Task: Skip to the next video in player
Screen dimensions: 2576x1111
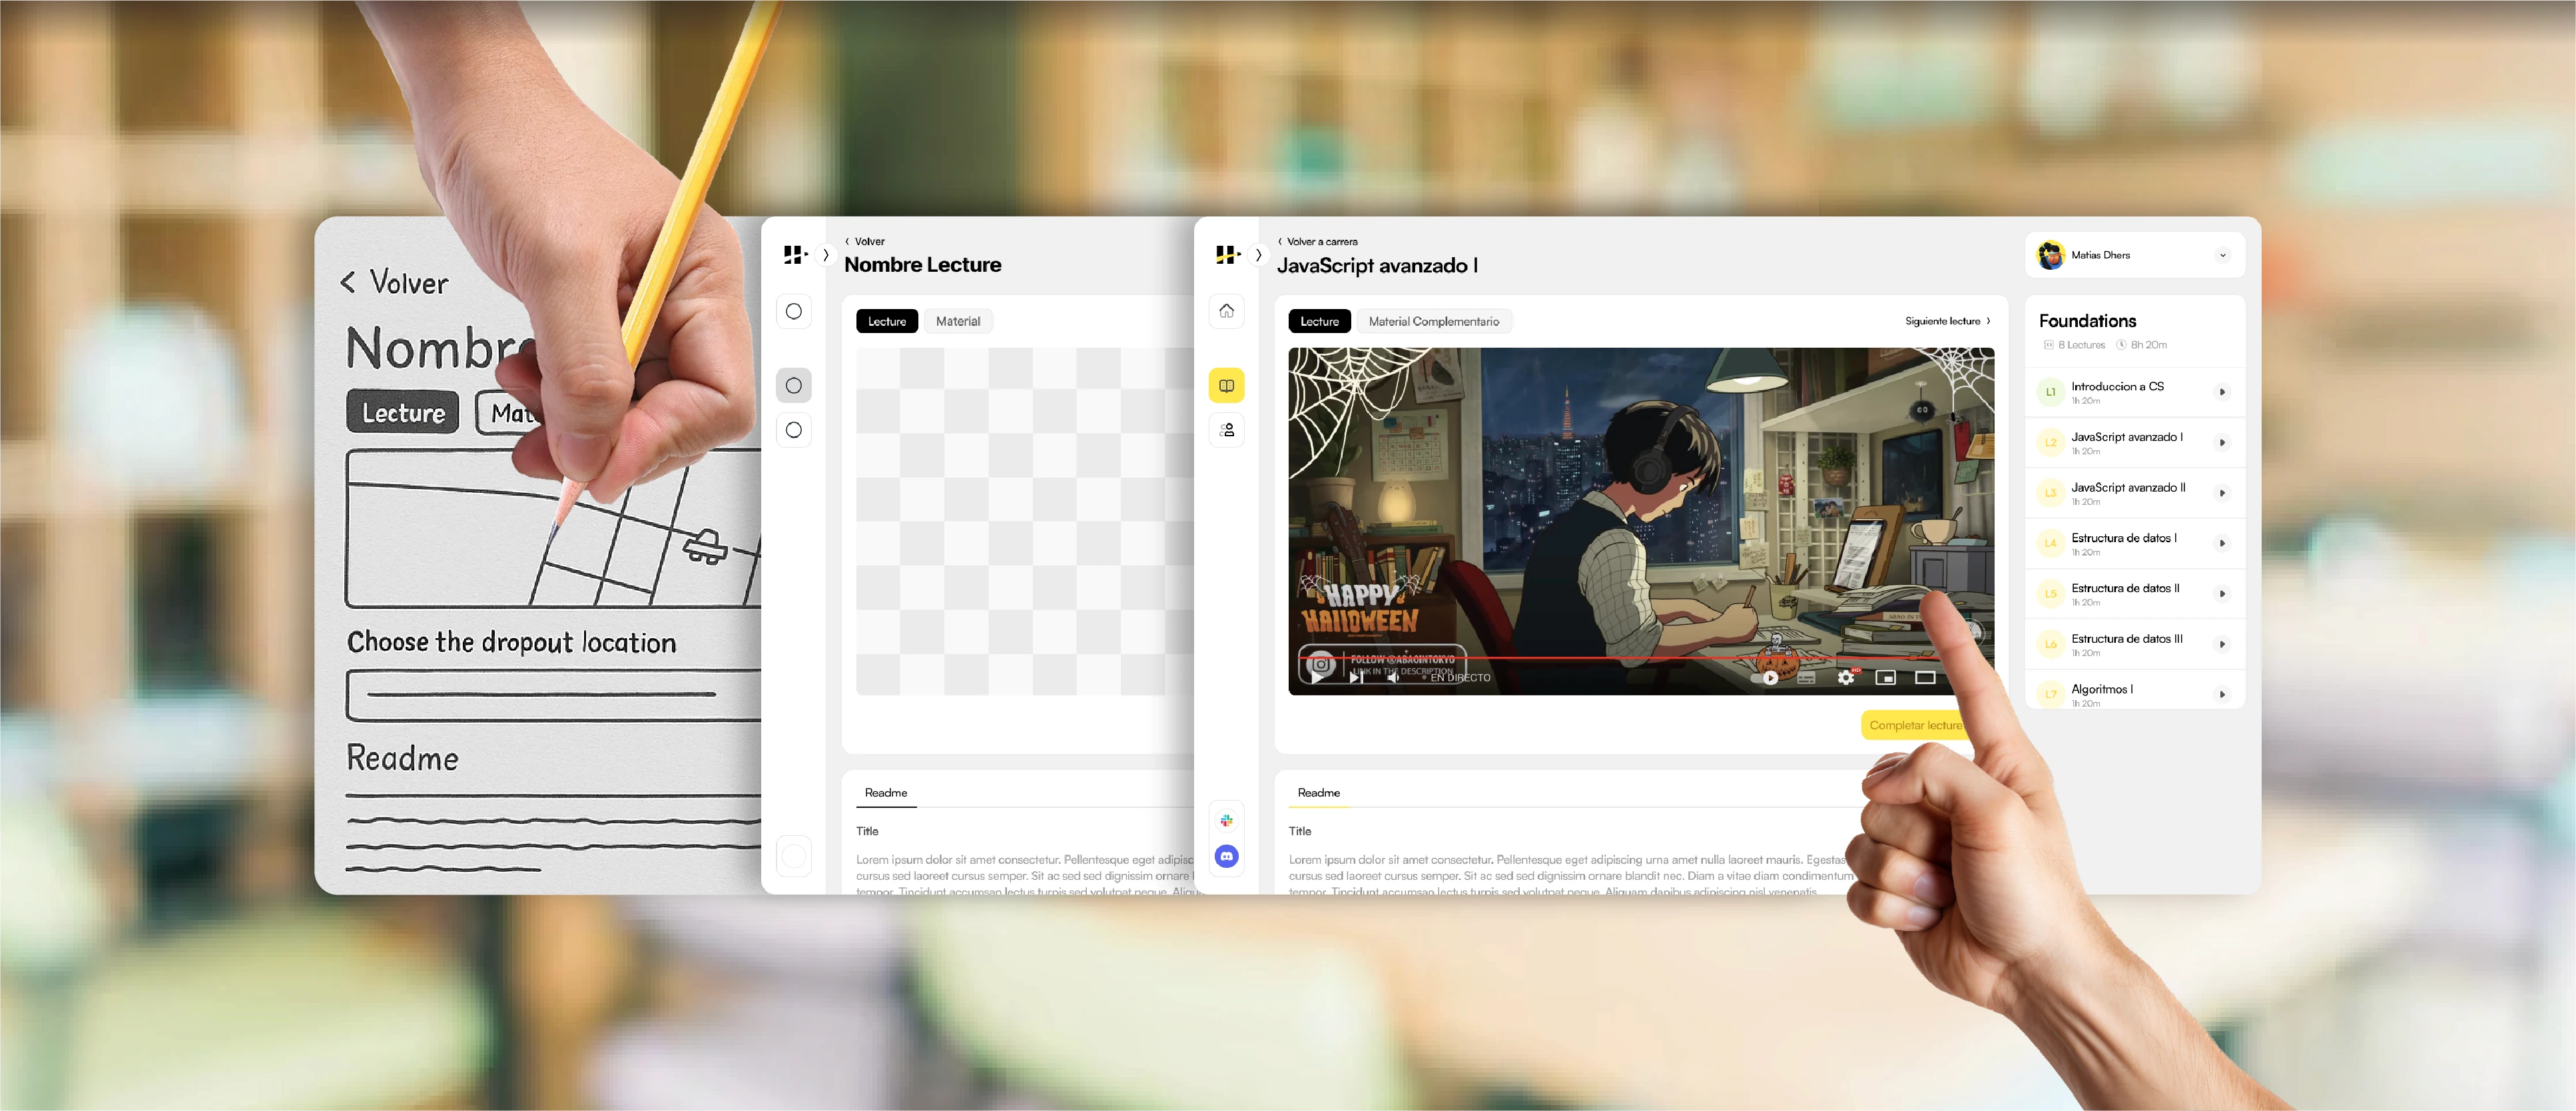Action: click(x=1356, y=677)
